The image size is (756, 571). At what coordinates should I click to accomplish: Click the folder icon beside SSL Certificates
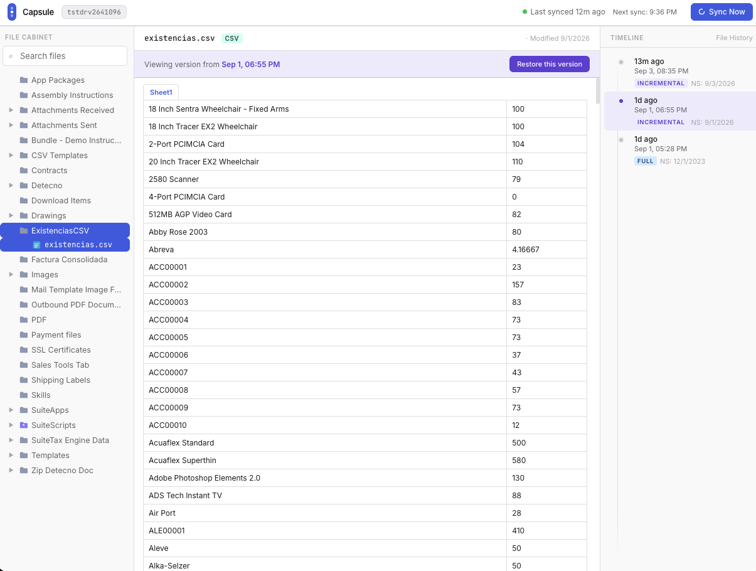(x=24, y=350)
